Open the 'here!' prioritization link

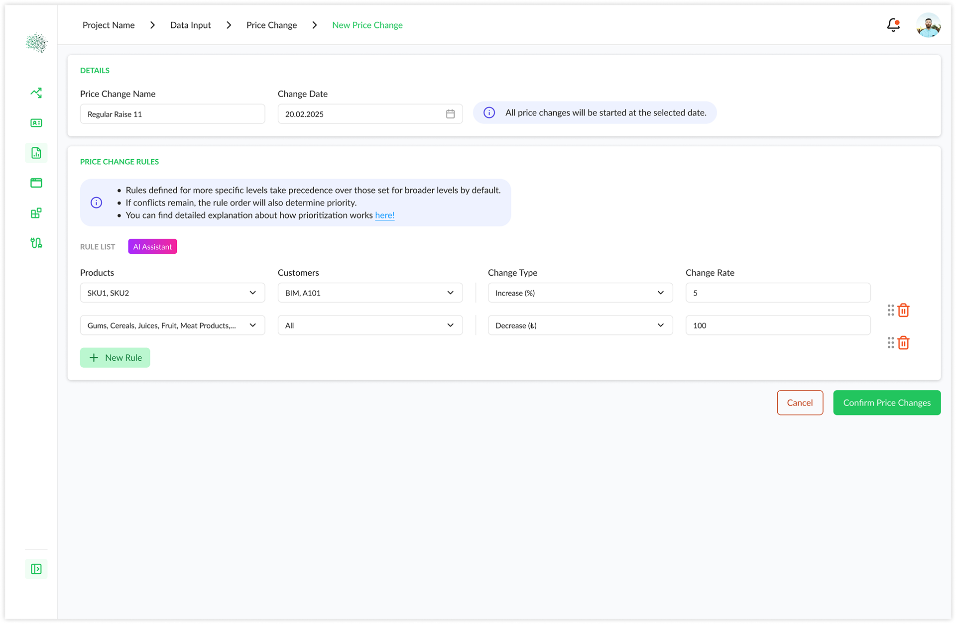[x=384, y=215]
